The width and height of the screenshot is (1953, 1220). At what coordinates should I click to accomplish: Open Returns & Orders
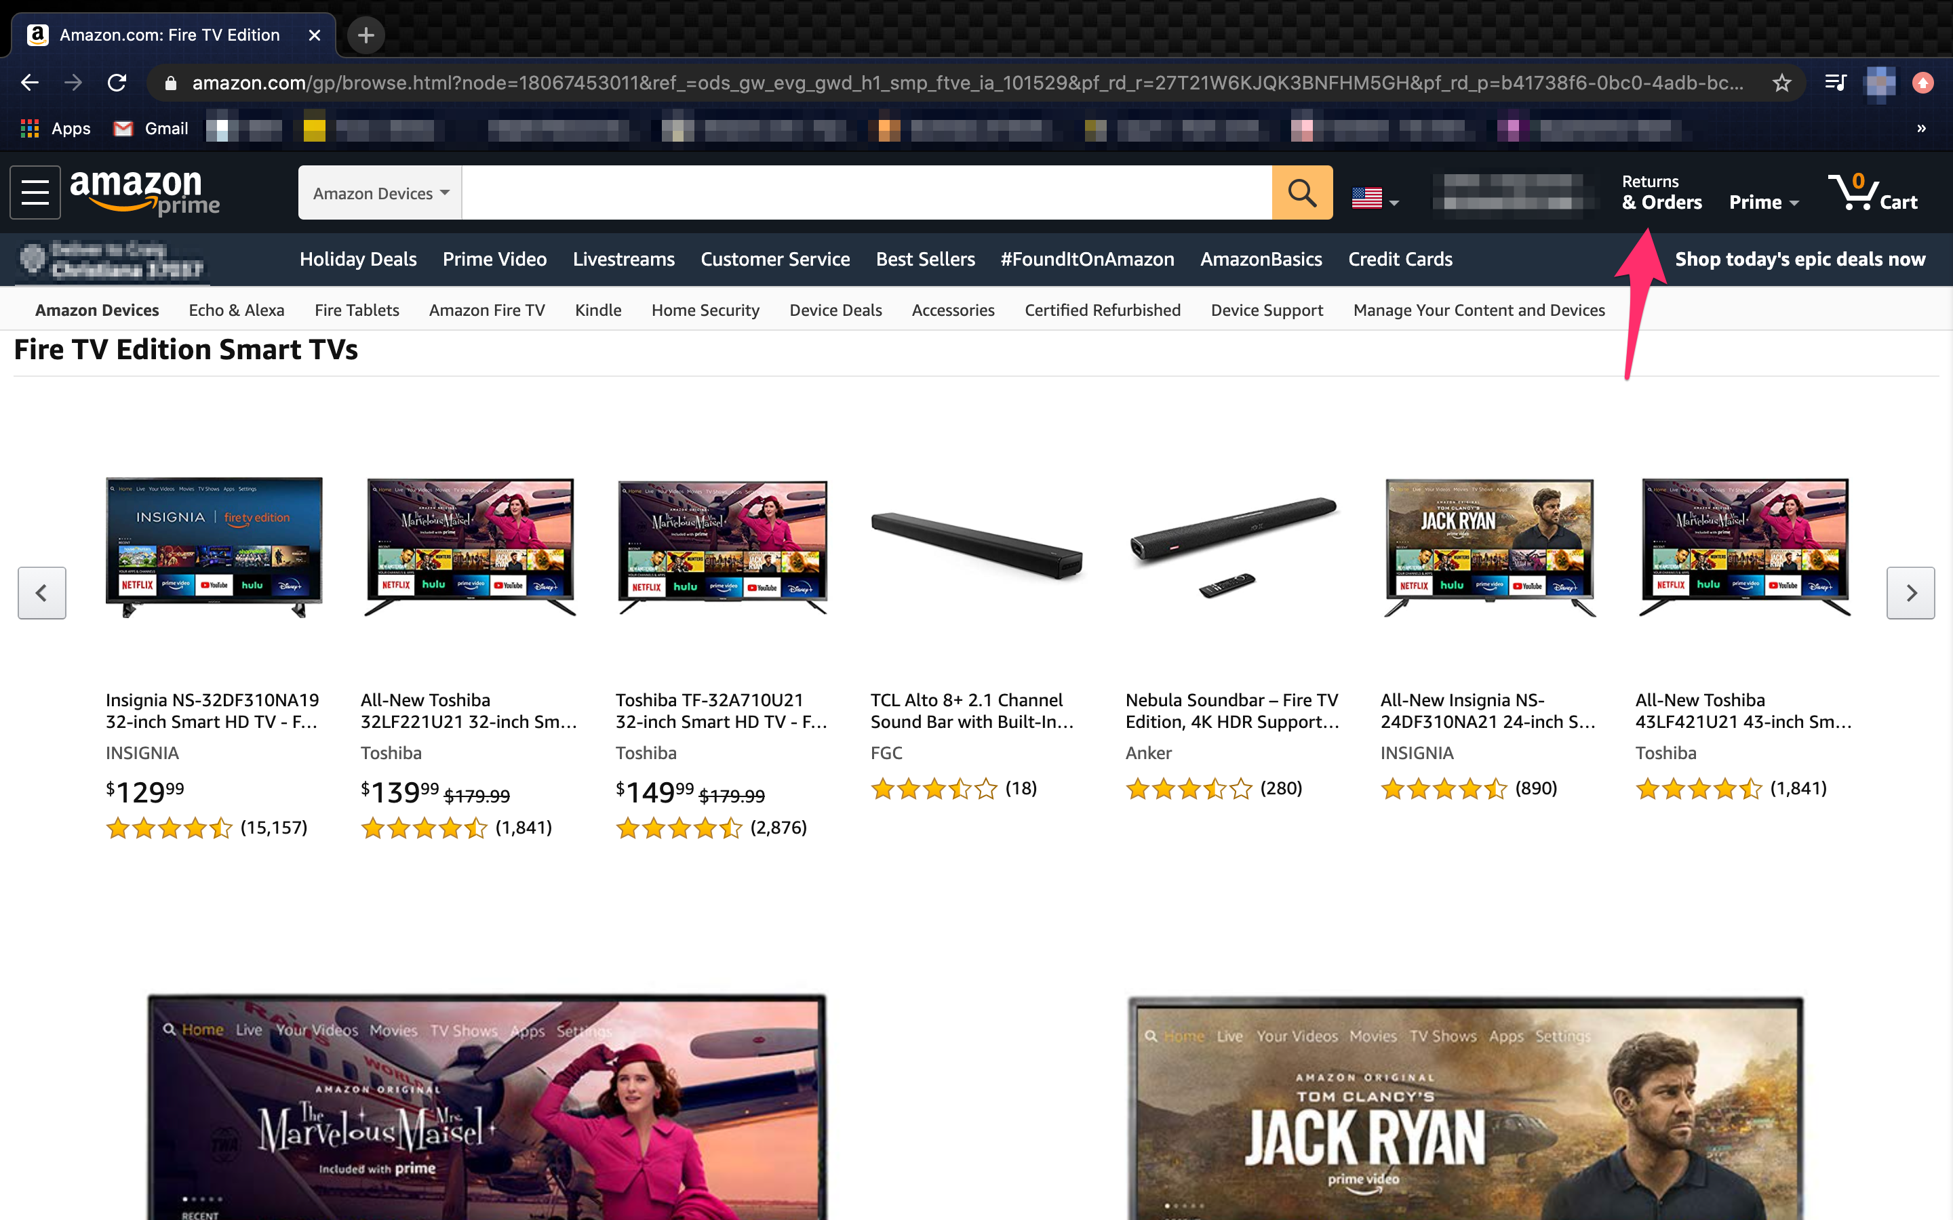coord(1661,192)
